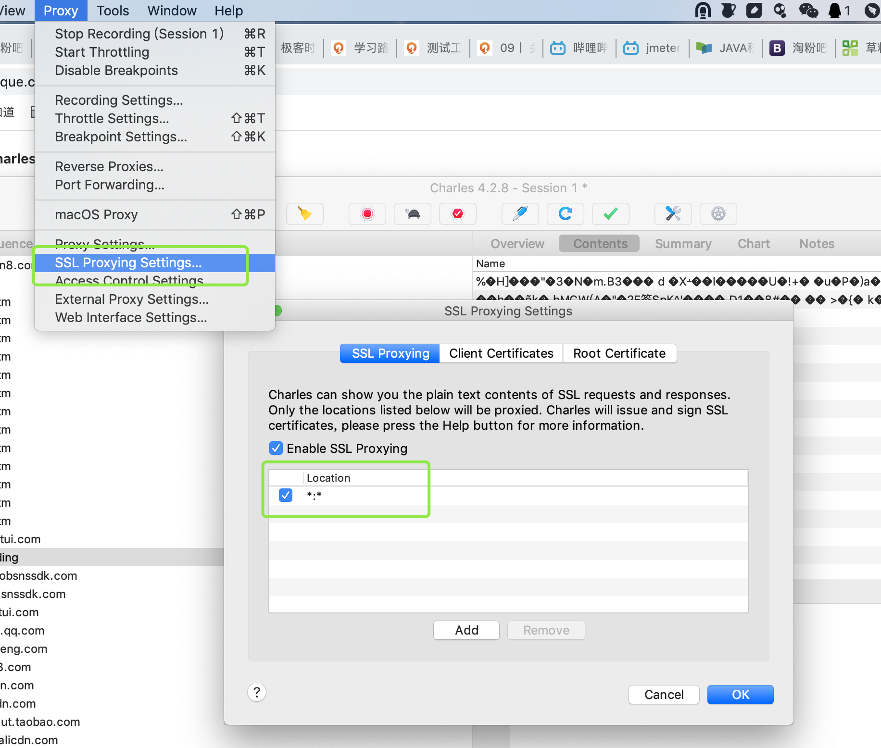
Task: Switch to Chart tab
Action: coord(754,244)
